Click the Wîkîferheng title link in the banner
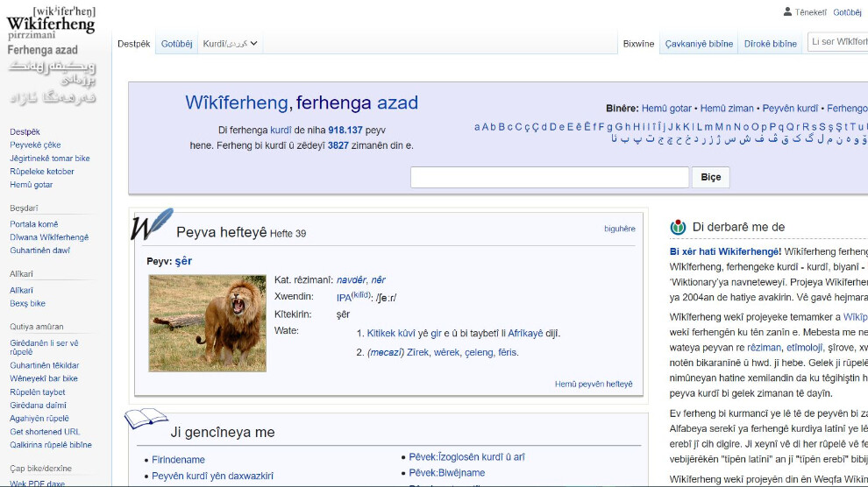 pos(237,102)
